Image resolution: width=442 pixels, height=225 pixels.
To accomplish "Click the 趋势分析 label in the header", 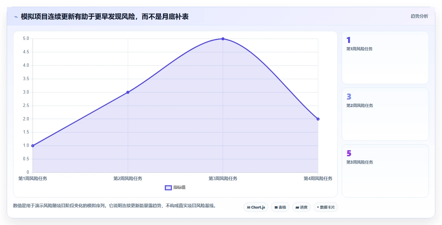I will coord(419,16).
